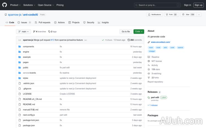This screenshot has width=206, height=128.
Task: Click the commit history clock icon
Action: click(x=129, y=40)
